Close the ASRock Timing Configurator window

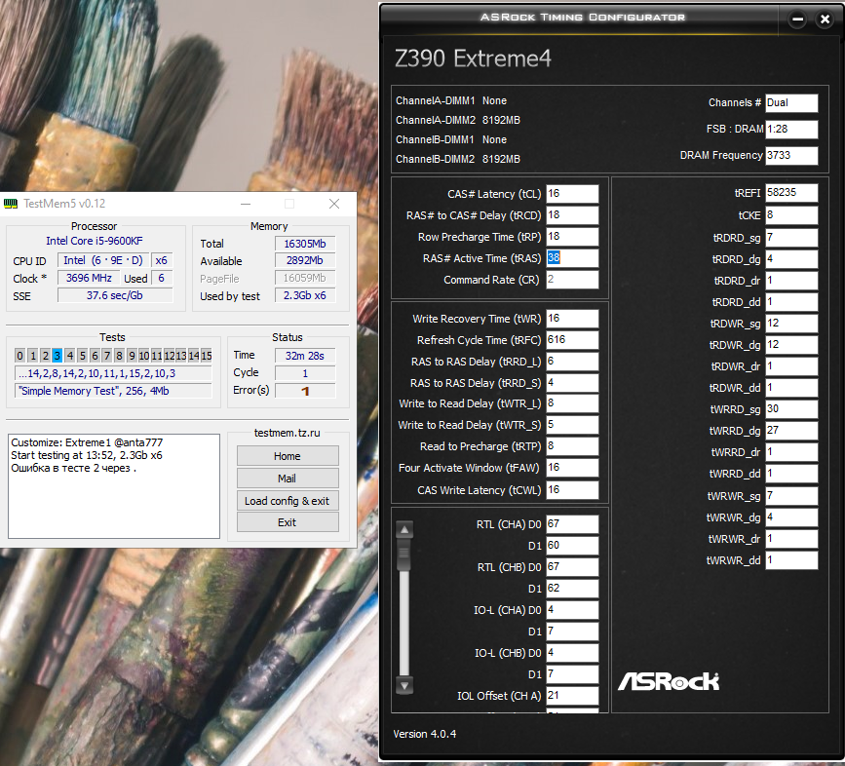pyautogui.click(x=825, y=19)
